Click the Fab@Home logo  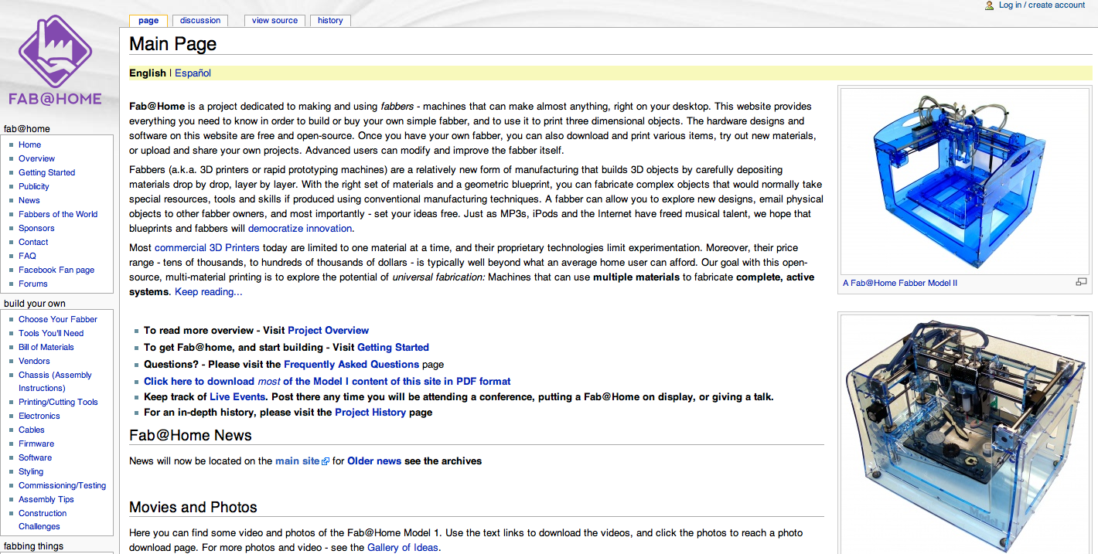pyautogui.click(x=56, y=62)
